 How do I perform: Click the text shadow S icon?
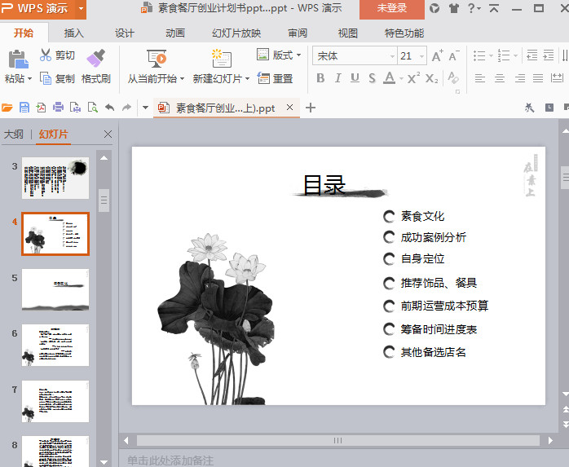[x=372, y=78]
